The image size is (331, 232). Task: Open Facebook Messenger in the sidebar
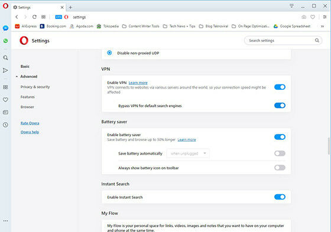click(x=5, y=28)
